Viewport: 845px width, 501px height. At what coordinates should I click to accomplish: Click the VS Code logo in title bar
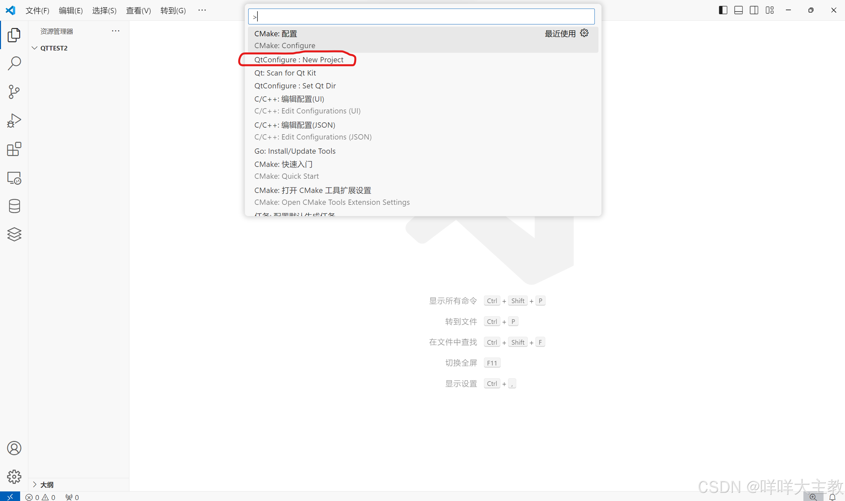[x=11, y=10]
